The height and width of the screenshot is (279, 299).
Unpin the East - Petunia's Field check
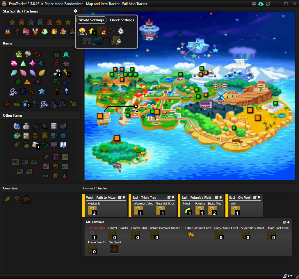click(221, 198)
